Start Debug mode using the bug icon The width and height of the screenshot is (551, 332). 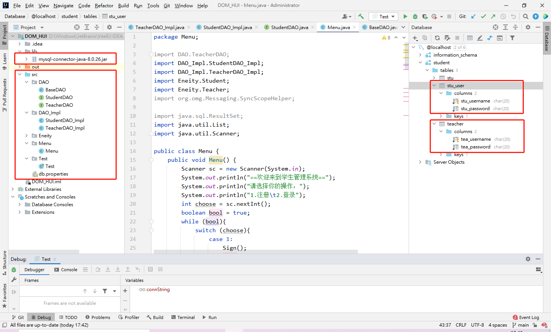click(x=415, y=16)
